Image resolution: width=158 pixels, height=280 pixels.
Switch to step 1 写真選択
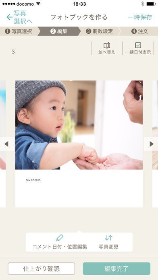tap(19, 31)
